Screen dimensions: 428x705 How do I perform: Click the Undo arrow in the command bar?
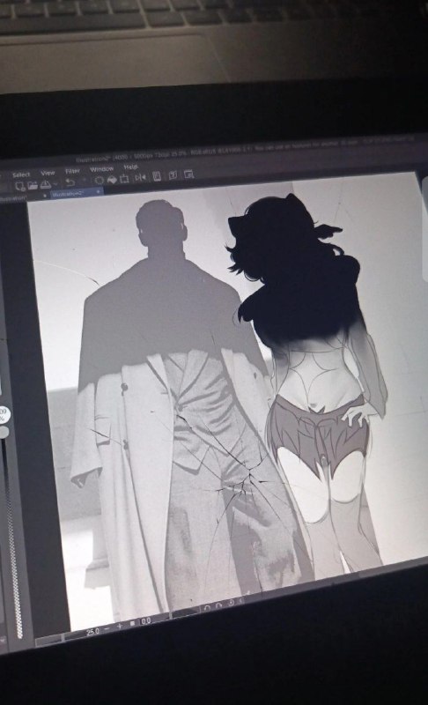click(70, 182)
